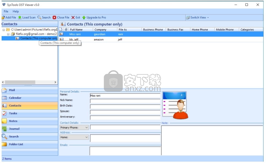
Task: Click the Mail envelope icon in sidebar
Action: click(4, 90)
